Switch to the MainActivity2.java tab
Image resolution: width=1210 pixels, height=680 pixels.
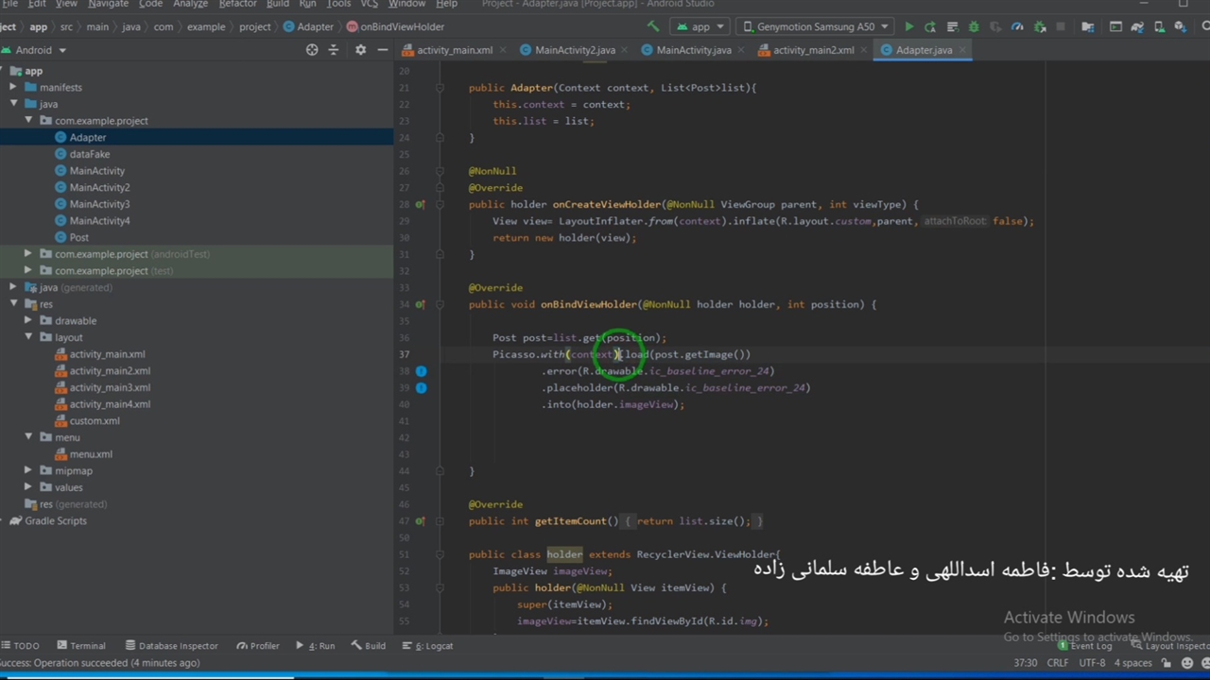coord(574,50)
